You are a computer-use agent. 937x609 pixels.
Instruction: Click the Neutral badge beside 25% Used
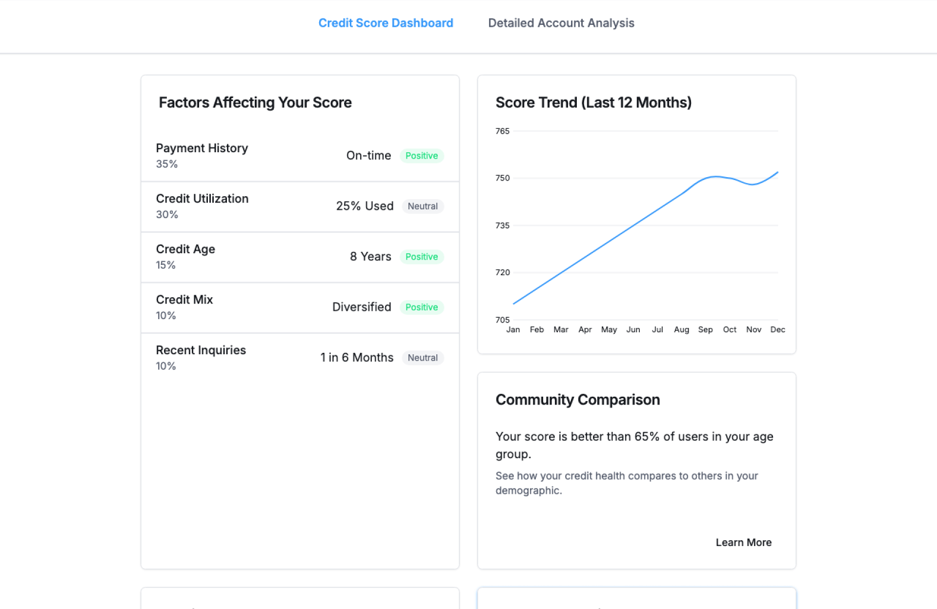(x=423, y=206)
